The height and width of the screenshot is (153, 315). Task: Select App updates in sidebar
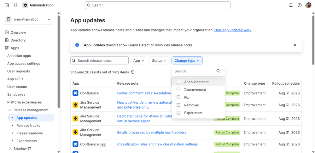coord(31,118)
